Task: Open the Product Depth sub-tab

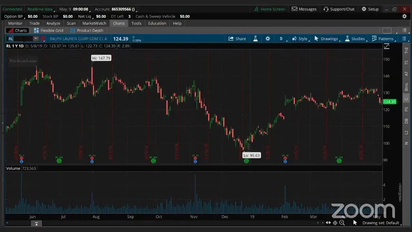Action: coord(87,30)
